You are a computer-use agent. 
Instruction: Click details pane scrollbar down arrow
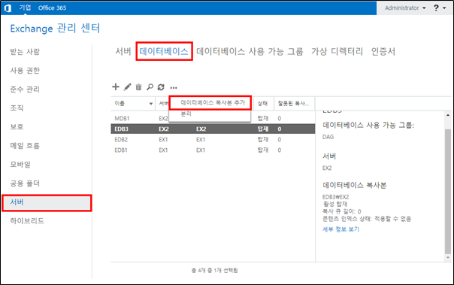[448, 257]
